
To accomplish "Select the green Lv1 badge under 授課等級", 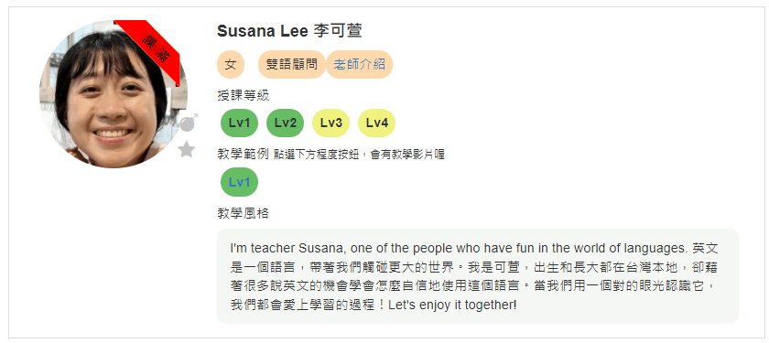I will tap(239, 123).
